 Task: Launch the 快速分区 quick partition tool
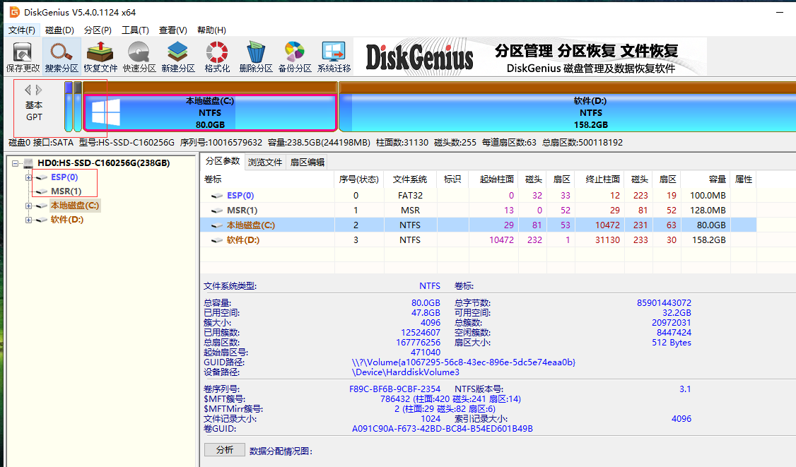(x=139, y=57)
